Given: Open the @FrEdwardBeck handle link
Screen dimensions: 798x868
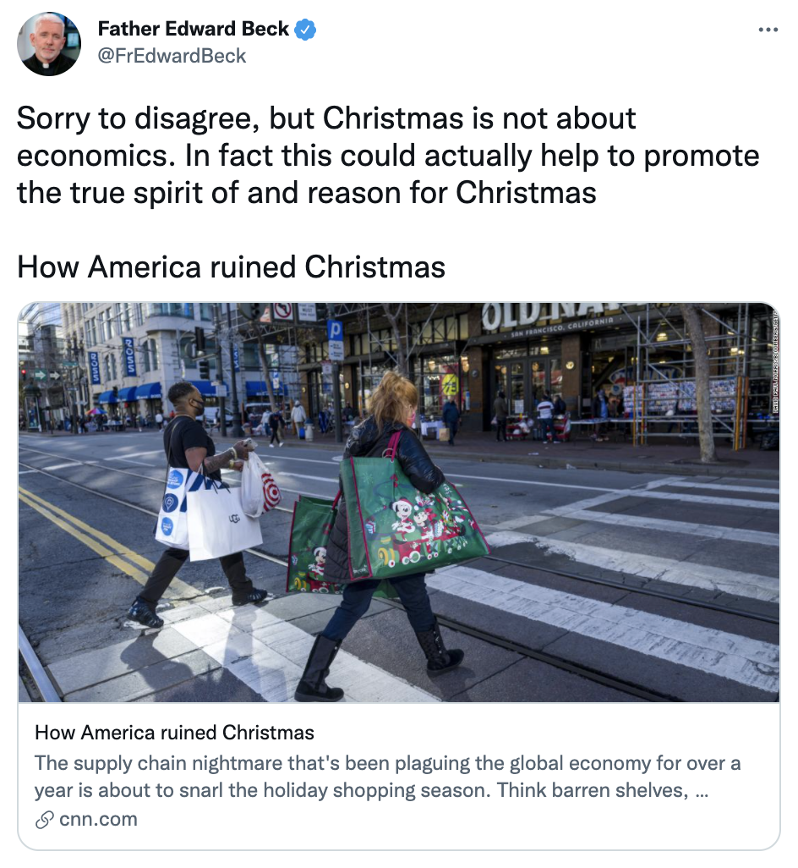Looking at the screenshot, I should [172, 56].
